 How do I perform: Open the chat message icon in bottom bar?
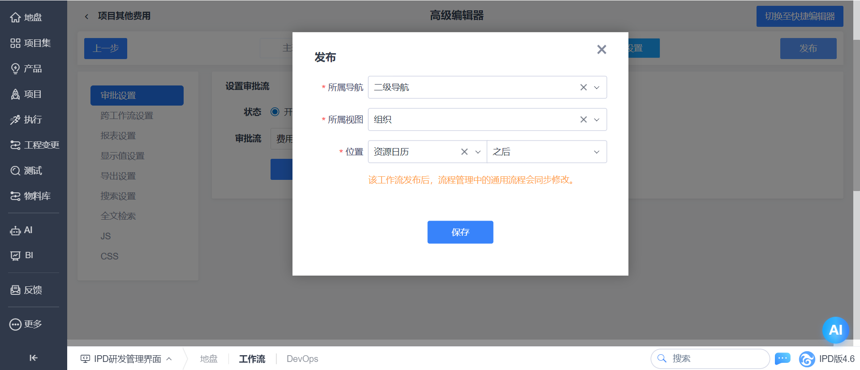tap(783, 358)
